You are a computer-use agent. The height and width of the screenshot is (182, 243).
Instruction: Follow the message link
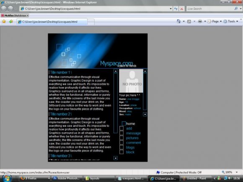point(133,133)
